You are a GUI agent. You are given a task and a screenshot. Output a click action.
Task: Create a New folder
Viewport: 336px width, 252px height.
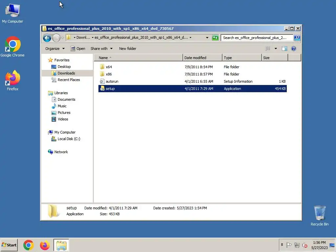pyautogui.click(x=128, y=49)
